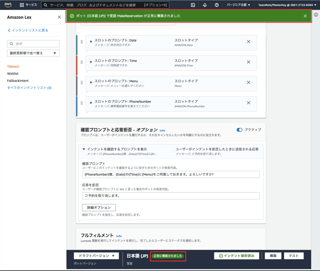Click the back chevron beside インテントリストに戻る
This screenshot has width=320, height=271.
point(9,30)
